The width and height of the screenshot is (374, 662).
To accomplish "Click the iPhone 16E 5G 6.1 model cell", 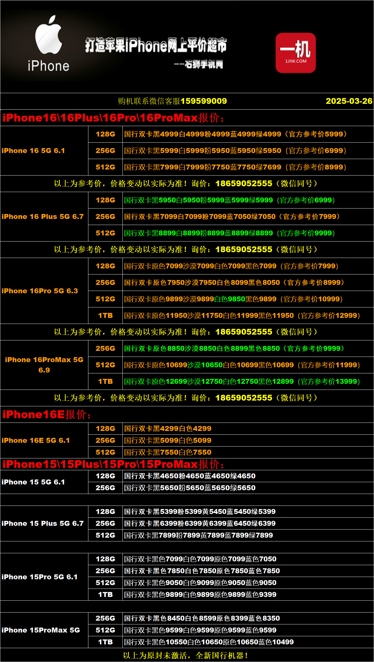I will click(x=44, y=440).
